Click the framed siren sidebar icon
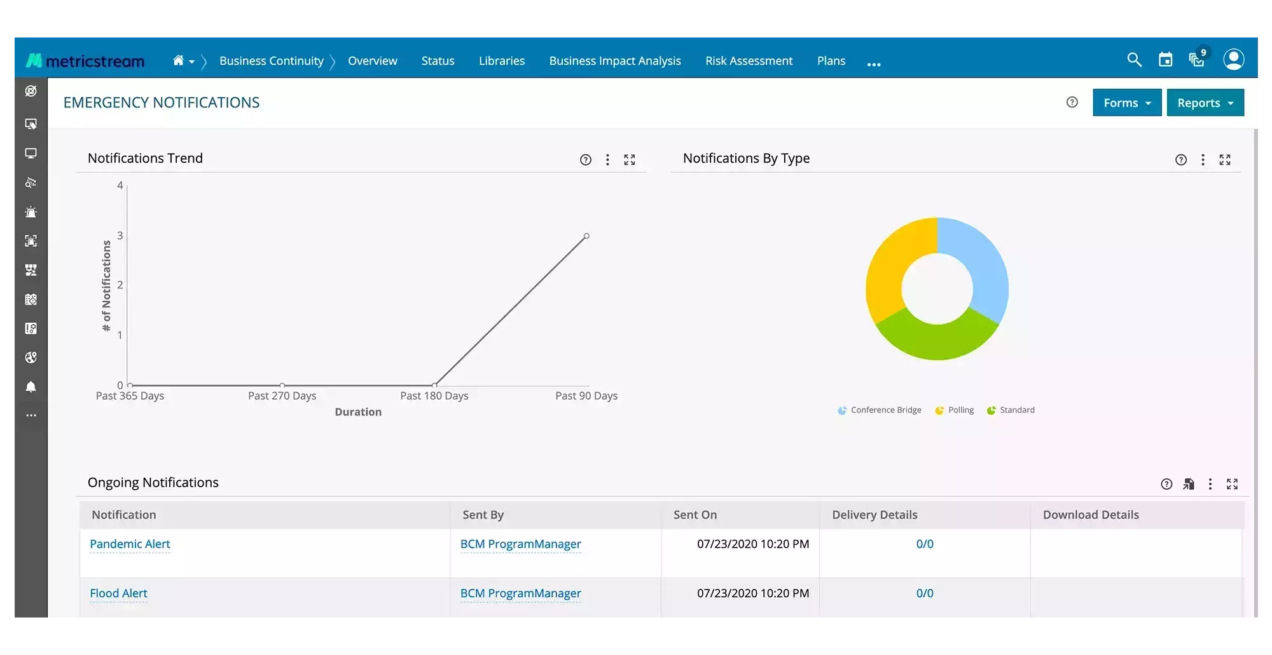 (x=31, y=241)
